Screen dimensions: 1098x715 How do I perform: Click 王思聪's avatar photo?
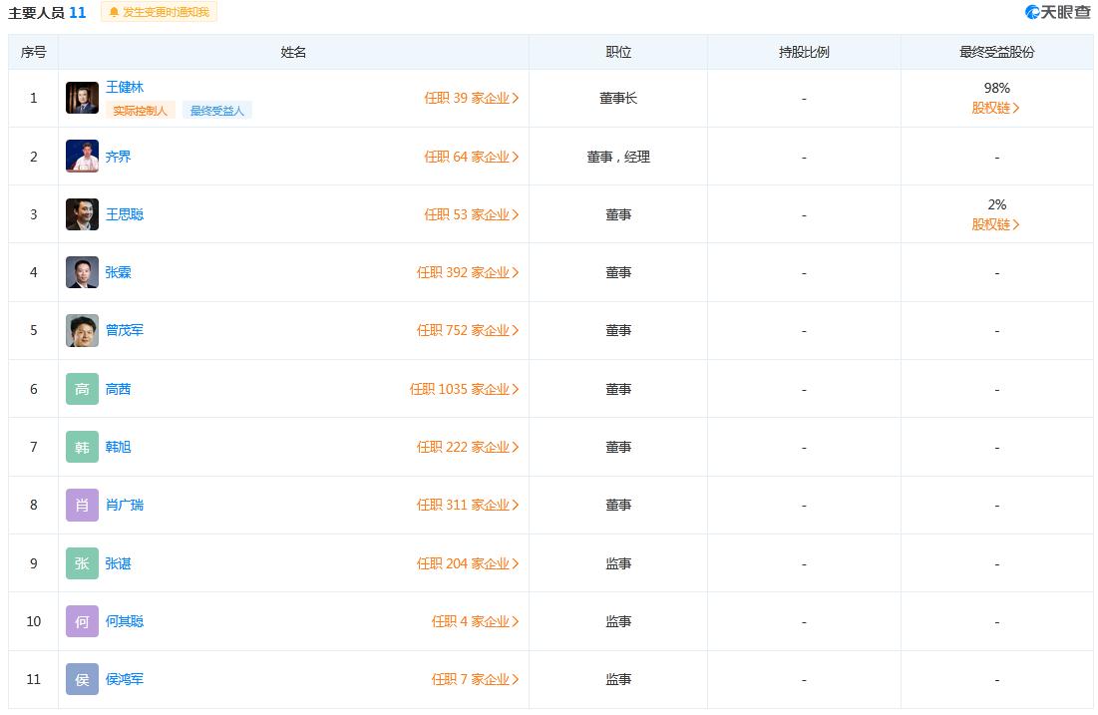click(82, 214)
